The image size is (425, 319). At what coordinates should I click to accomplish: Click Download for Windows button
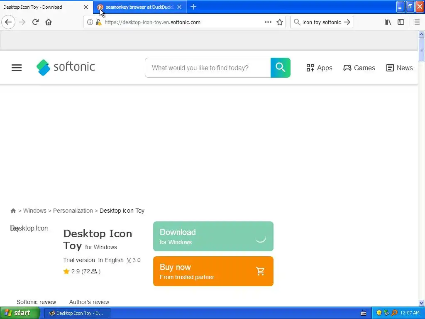click(x=213, y=236)
